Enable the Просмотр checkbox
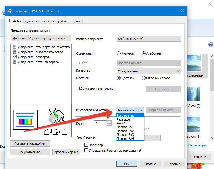214x169 pixels. point(86,145)
